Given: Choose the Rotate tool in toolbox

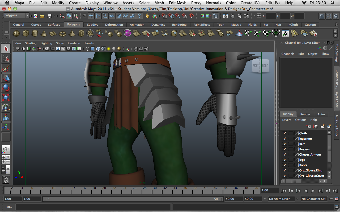Looking at the screenshot, I should pyautogui.click(x=6, y=88).
